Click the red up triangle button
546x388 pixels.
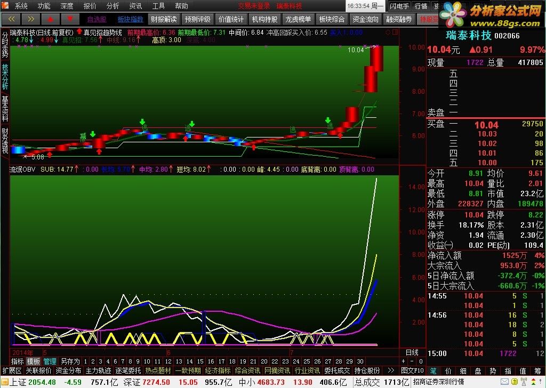51,19
